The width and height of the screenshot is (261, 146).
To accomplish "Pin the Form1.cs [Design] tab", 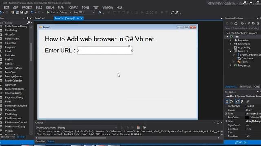I will click(x=78, y=18).
